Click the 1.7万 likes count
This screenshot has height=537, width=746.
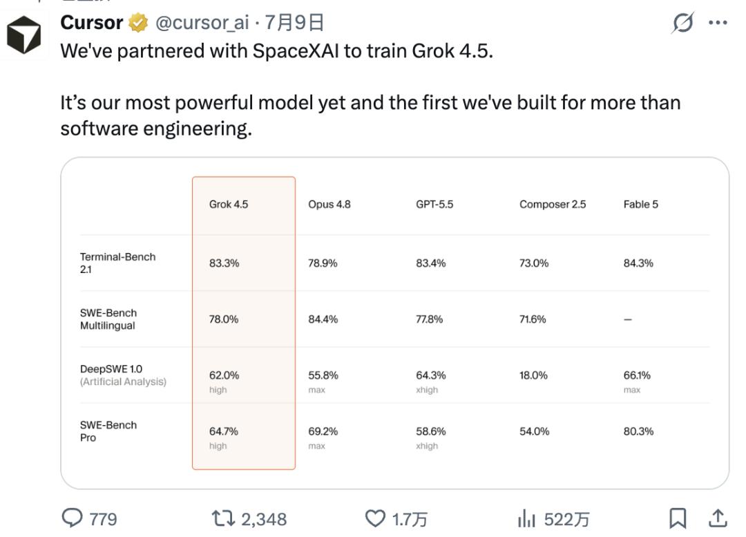(x=409, y=519)
